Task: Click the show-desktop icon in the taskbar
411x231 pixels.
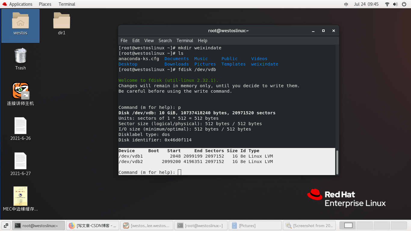Action: click(x=6, y=225)
